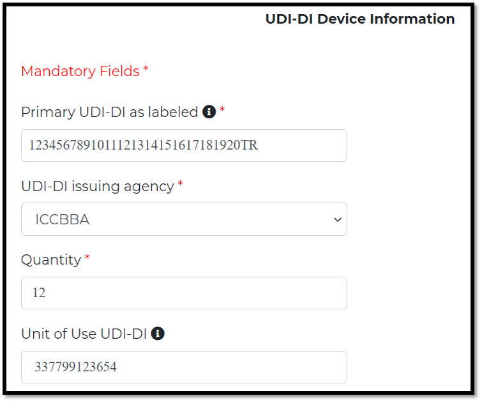Screen dimensions: 482x402
Task: Expand the issuing agency dropdown chevron arrow
Action: (x=338, y=219)
